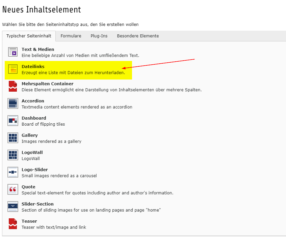Select the Typischer Seiteninhalt tab
This screenshot has width=286, height=251.
(x=29, y=36)
